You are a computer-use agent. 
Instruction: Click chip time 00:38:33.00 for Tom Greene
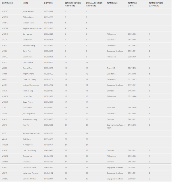48,63
